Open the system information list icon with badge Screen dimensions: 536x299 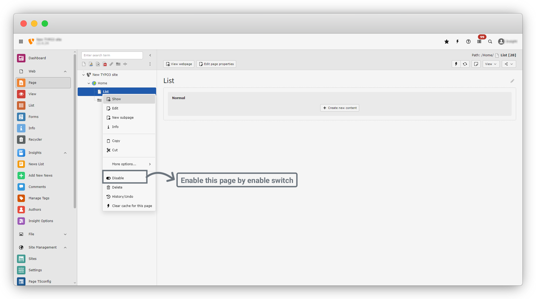pyautogui.click(x=479, y=42)
